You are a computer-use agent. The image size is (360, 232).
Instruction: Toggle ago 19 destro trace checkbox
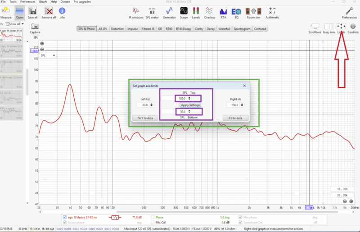[65, 217]
